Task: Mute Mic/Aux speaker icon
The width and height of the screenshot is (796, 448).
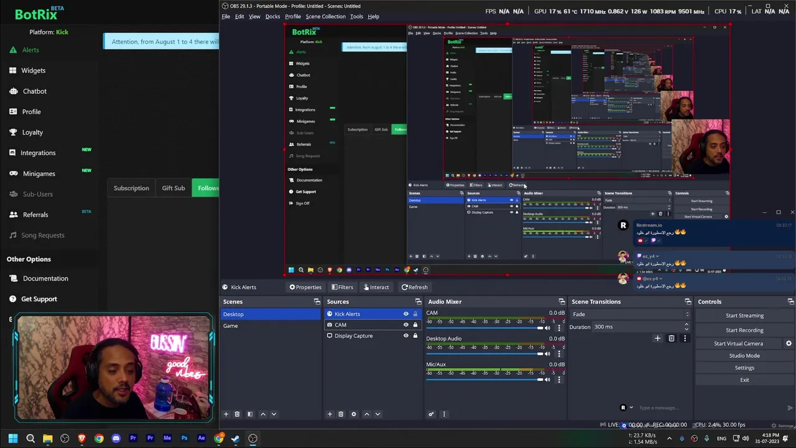Action: tap(547, 380)
